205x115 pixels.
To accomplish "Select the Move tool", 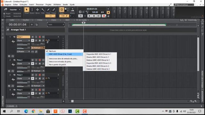I will click(x=37, y=10).
